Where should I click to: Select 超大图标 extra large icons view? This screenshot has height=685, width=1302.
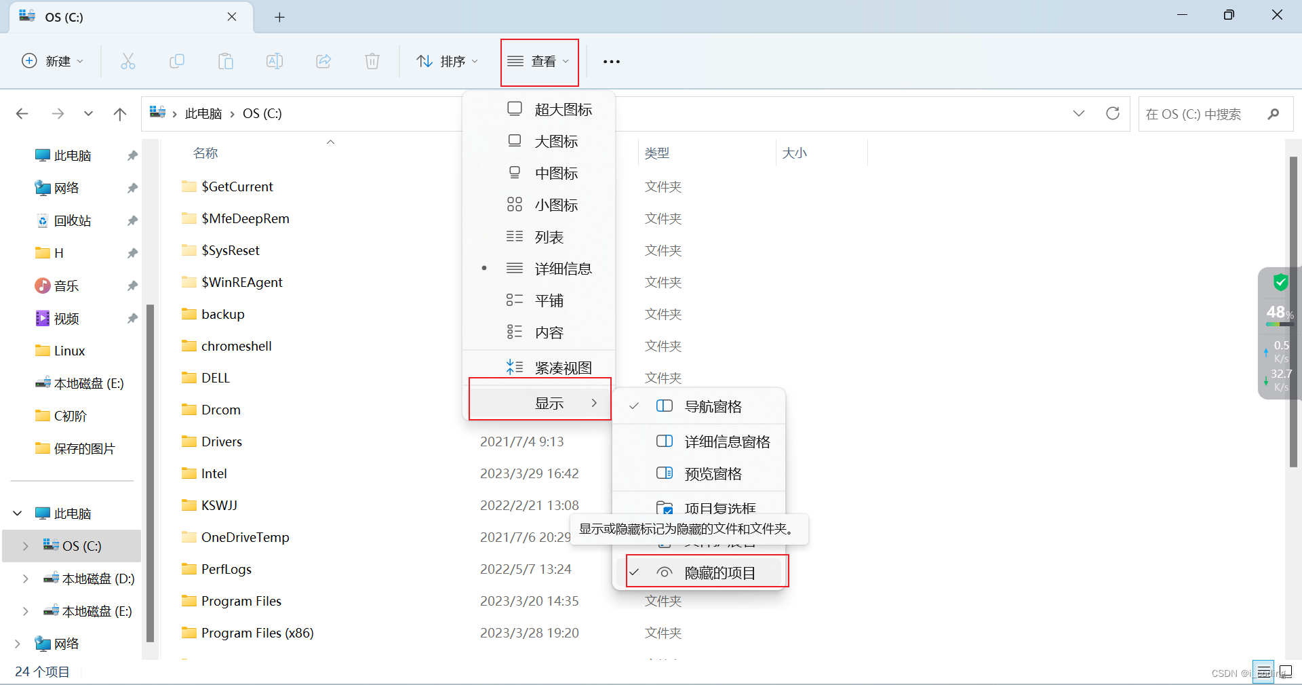click(x=539, y=109)
